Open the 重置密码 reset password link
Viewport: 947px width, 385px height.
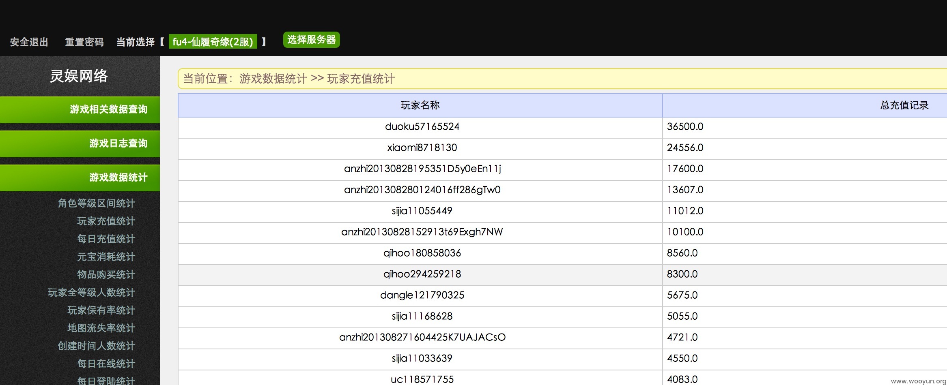(x=84, y=42)
